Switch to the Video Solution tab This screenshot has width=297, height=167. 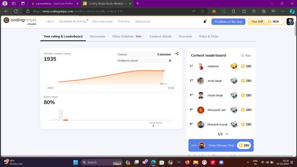click(x=127, y=36)
